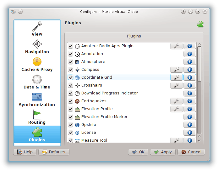
Task: Show info about the Earthquakes plugin
Action: [190, 101]
